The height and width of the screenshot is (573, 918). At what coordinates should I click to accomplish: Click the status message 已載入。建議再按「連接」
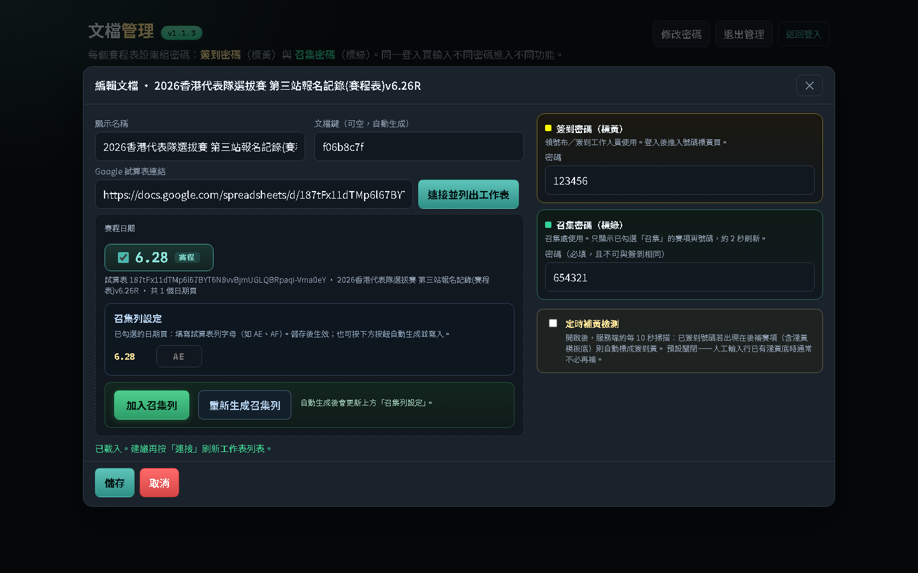click(184, 449)
